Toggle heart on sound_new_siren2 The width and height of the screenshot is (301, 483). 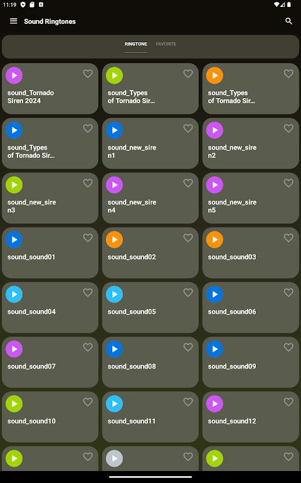(x=288, y=128)
